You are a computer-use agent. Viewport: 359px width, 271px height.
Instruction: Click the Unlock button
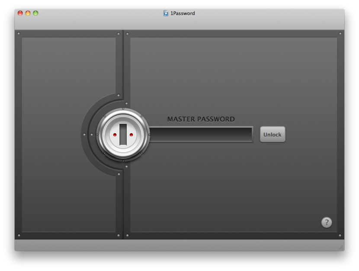click(272, 134)
